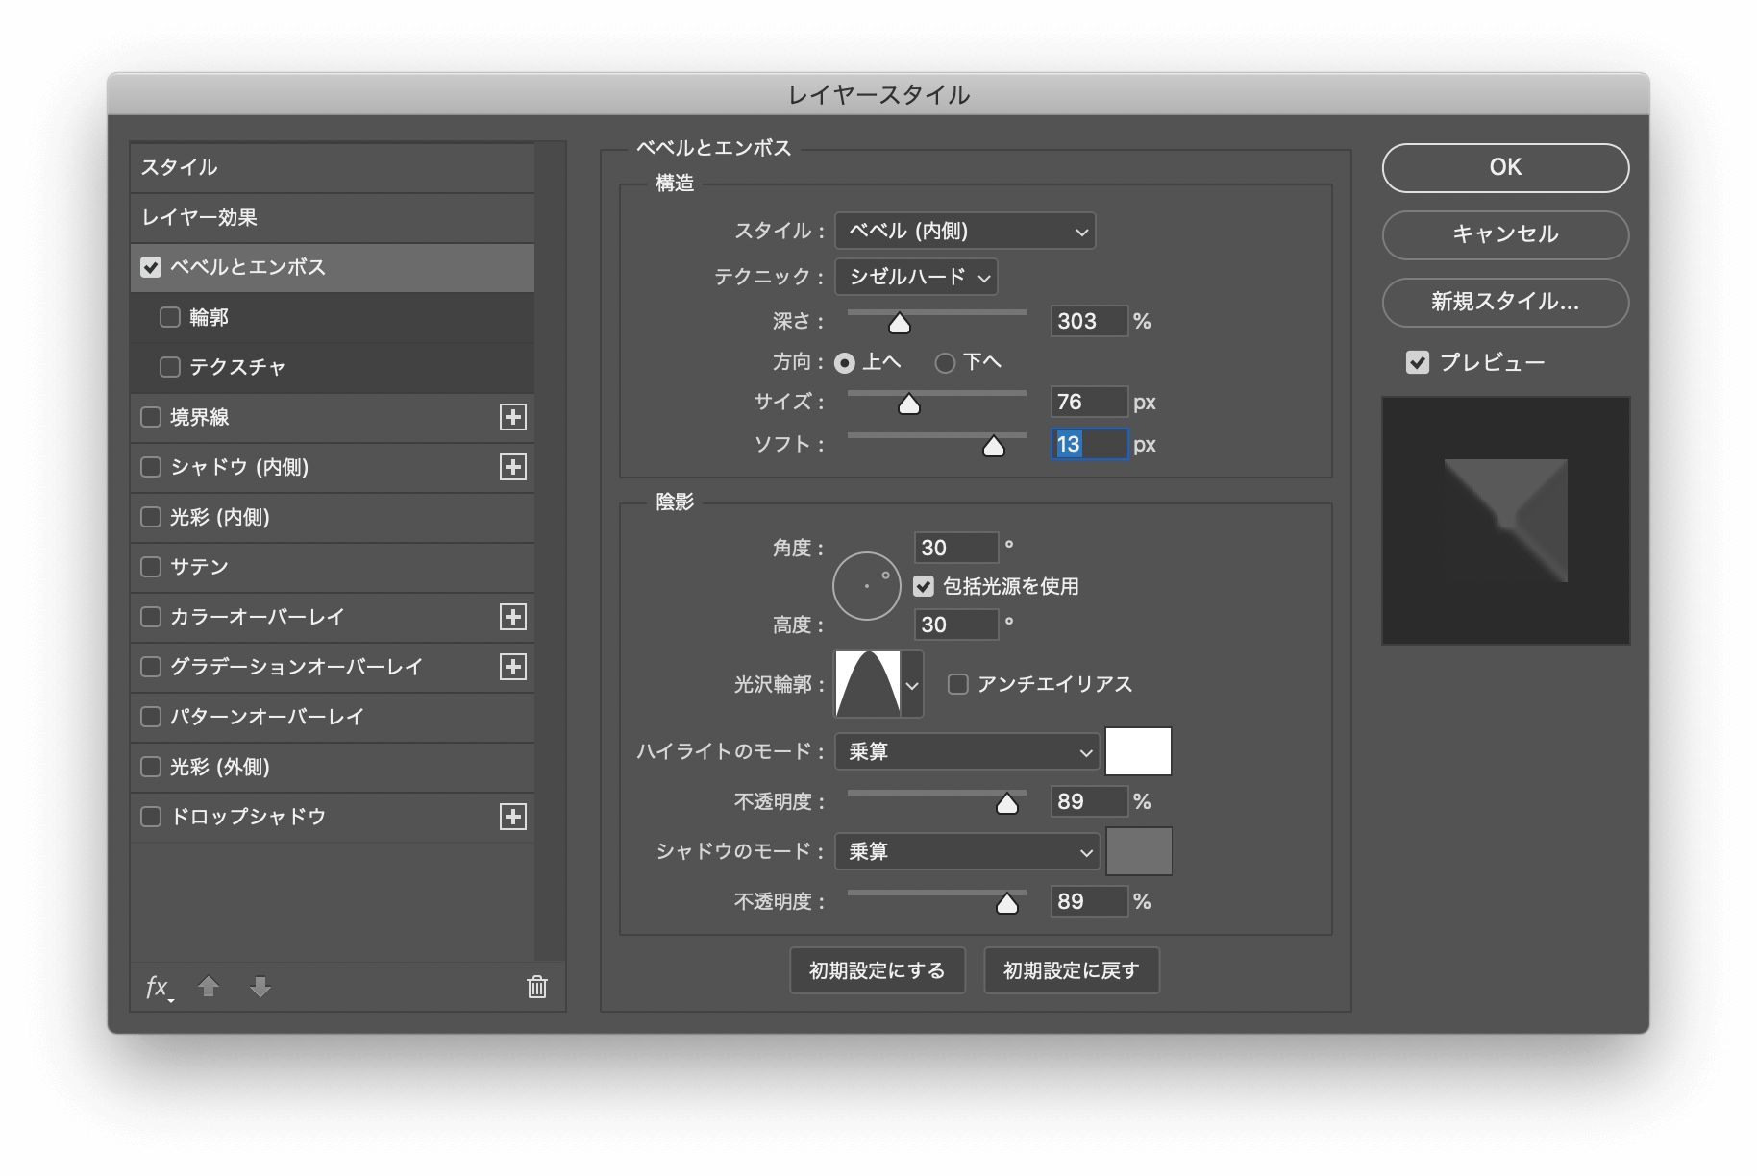Image resolution: width=1757 pixels, height=1176 pixels.
Task: Click the trash icon to delete effect
Action: tap(536, 988)
